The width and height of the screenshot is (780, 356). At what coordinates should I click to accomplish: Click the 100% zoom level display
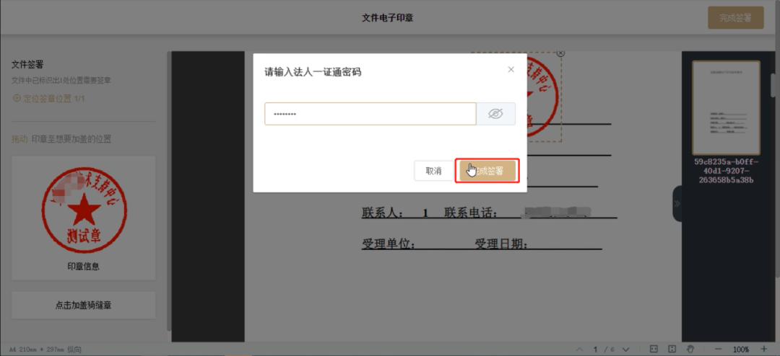741,350
